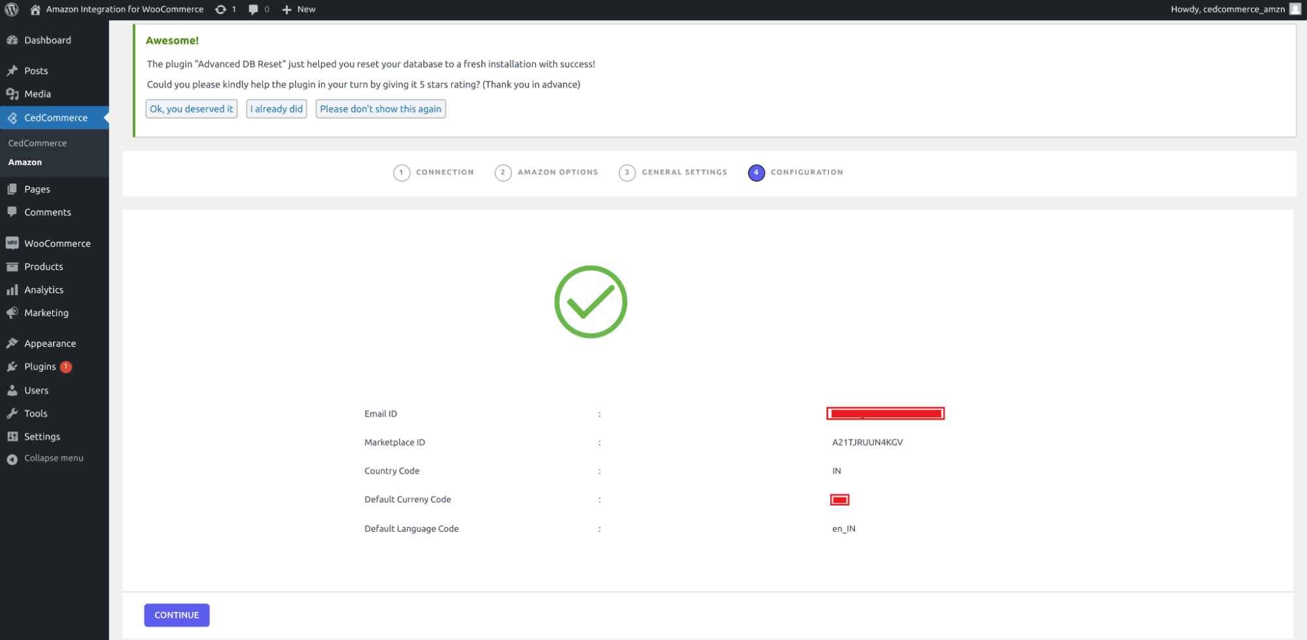Click 'Please don't show this again' button

tap(381, 109)
